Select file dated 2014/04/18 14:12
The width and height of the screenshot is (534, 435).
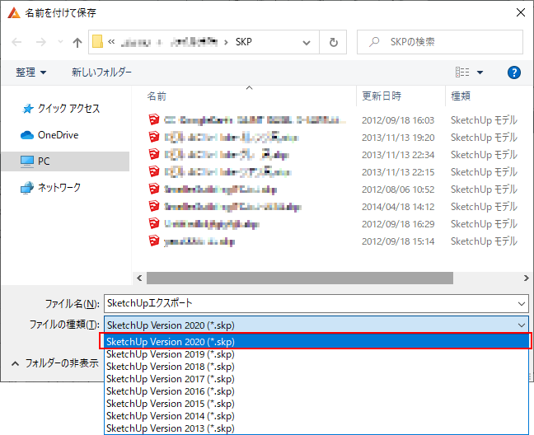[x=332, y=207]
